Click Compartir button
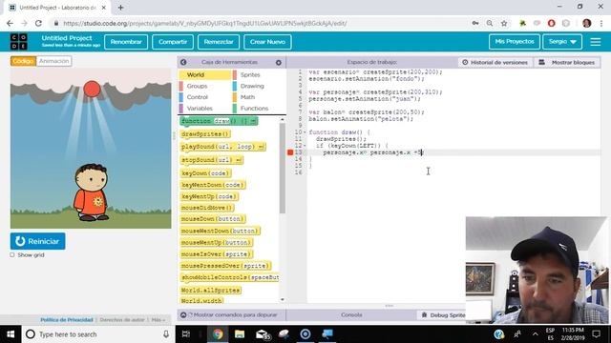 173,42
